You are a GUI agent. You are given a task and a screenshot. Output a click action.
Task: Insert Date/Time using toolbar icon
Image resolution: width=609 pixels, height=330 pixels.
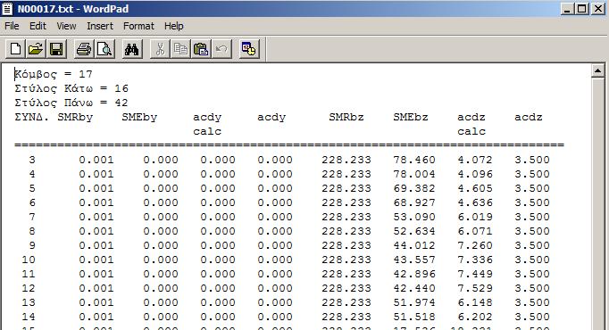(x=249, y=49)
